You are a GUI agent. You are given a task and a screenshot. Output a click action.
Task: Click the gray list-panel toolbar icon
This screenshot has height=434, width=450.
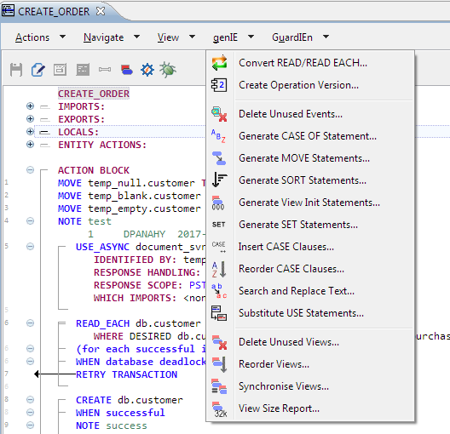tap(83, 70)
